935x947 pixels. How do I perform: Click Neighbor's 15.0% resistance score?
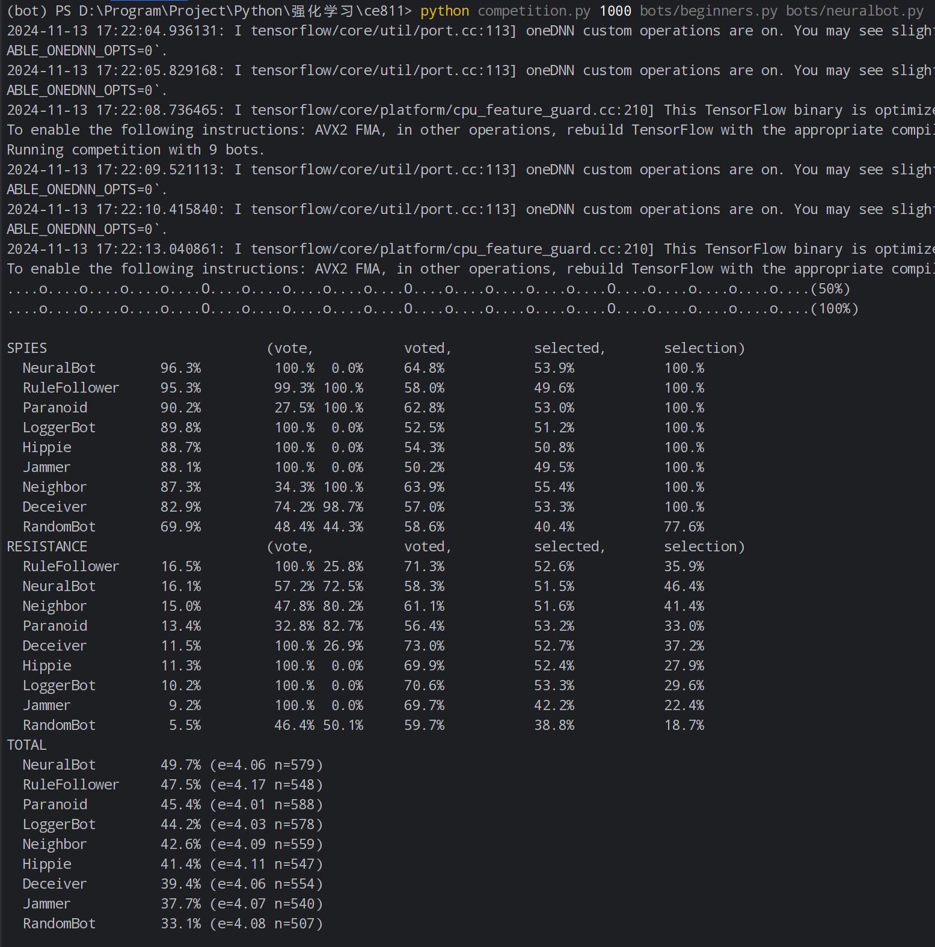(x=180, y=606)
